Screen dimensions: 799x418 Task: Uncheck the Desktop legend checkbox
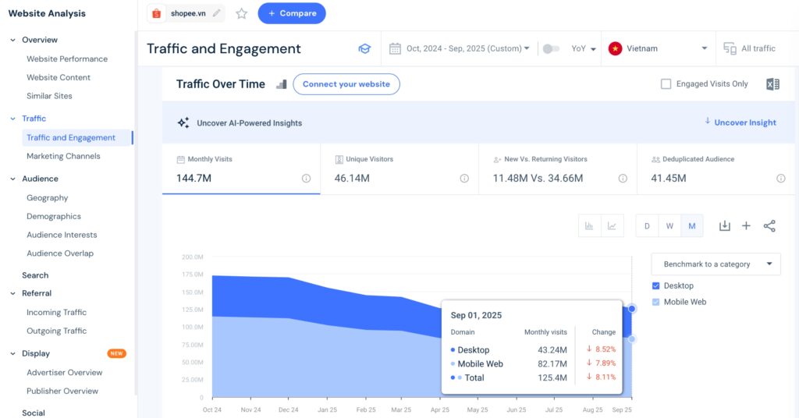pos(655,285)
